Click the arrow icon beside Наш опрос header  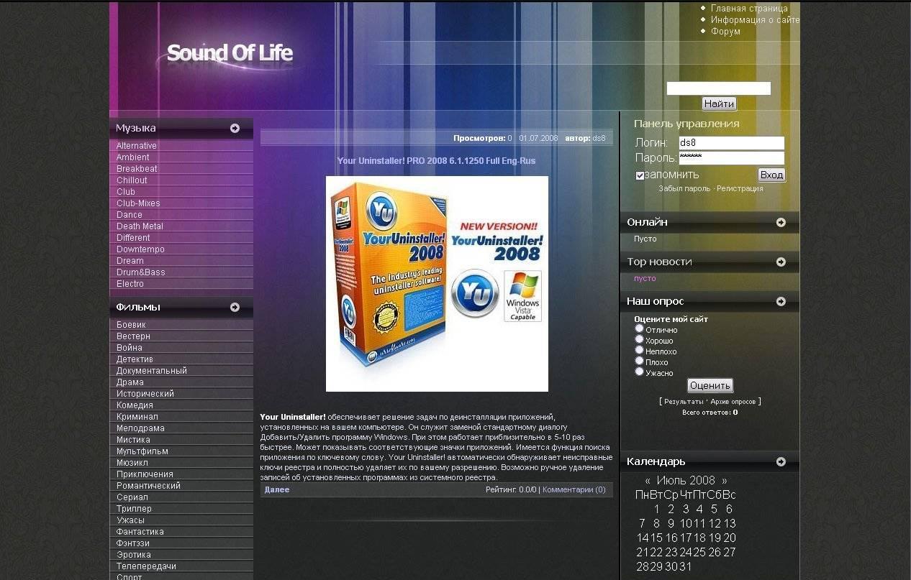[x=781, y=301]
